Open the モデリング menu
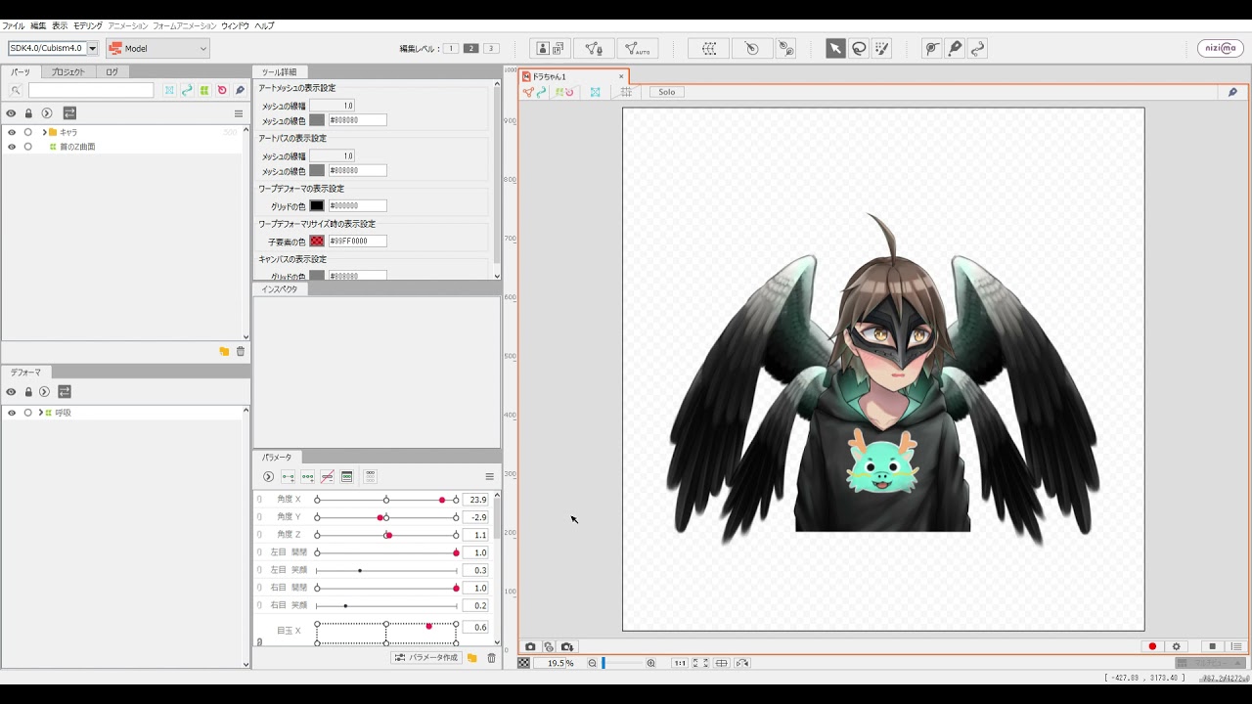The width and height of the screenshot is (1252, 704). point(88,25)
